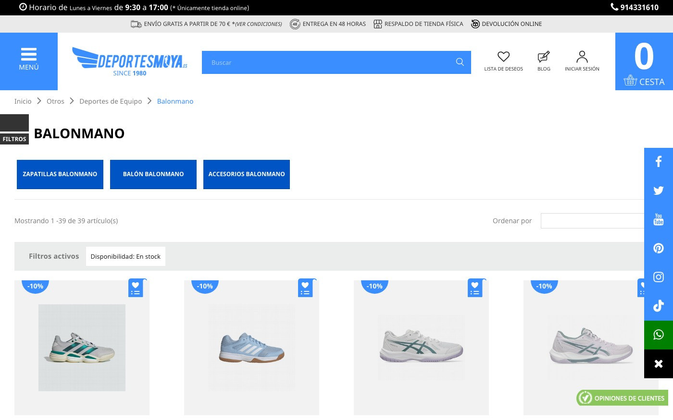Image resolution: width=673 pixels, height=420 pixels.
Task: Open the WhatsApp sidebar icon
Action: [x=659, y=335]
